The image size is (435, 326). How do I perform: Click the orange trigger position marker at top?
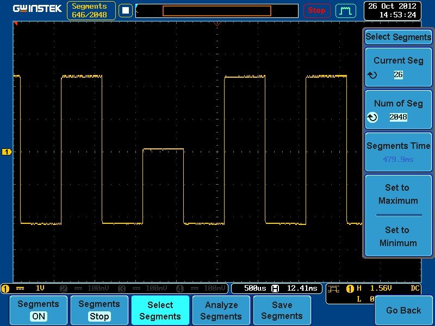pyautogui.click(x=217, y=24)
